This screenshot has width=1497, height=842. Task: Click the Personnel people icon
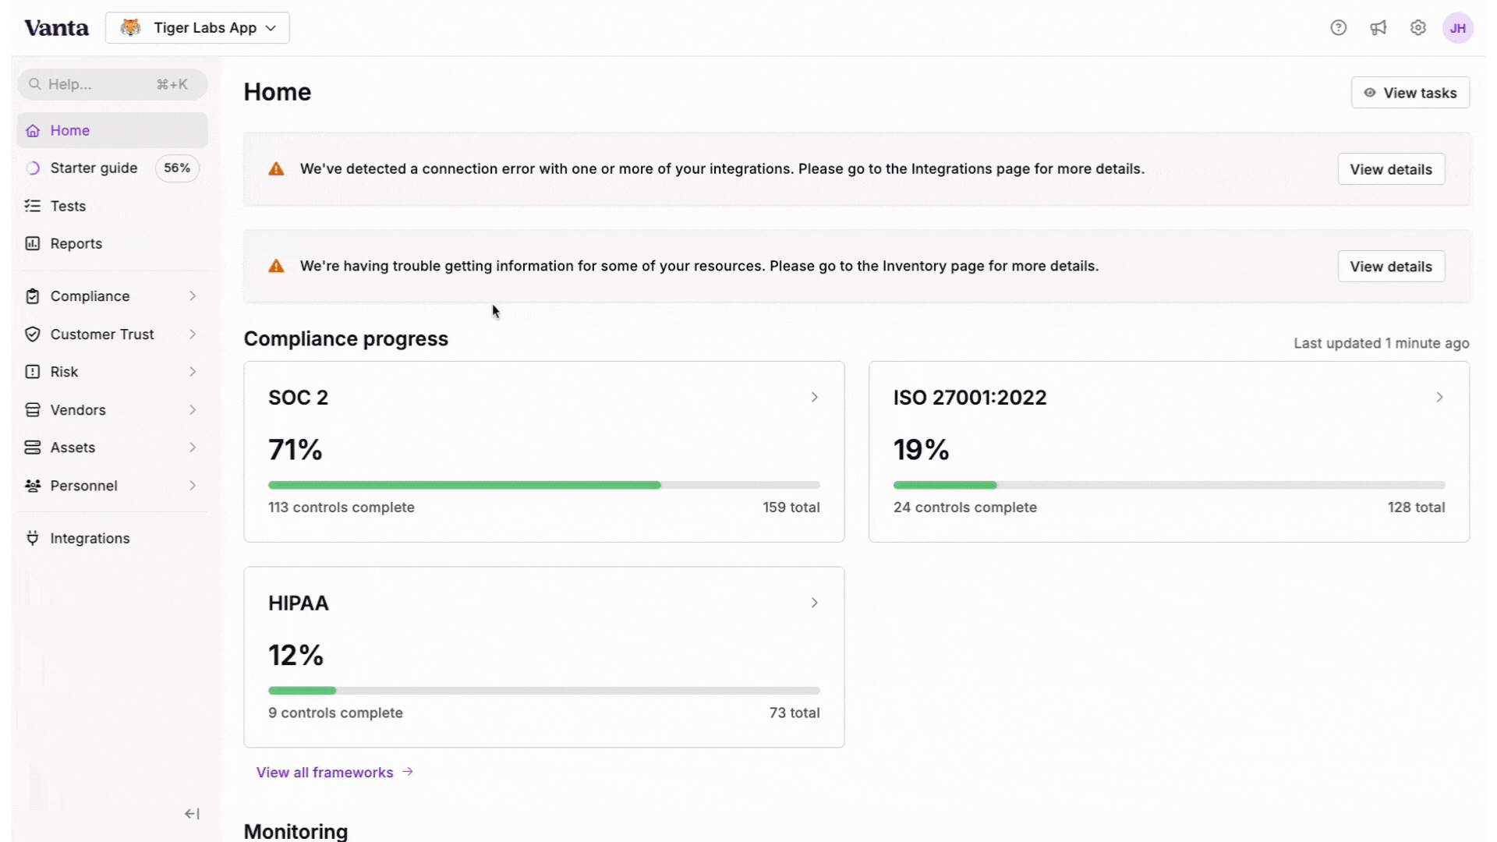tap(33, 486)
